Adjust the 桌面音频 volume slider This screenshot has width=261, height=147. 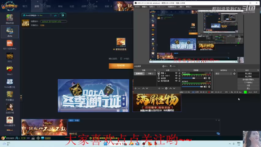point(192,87)
